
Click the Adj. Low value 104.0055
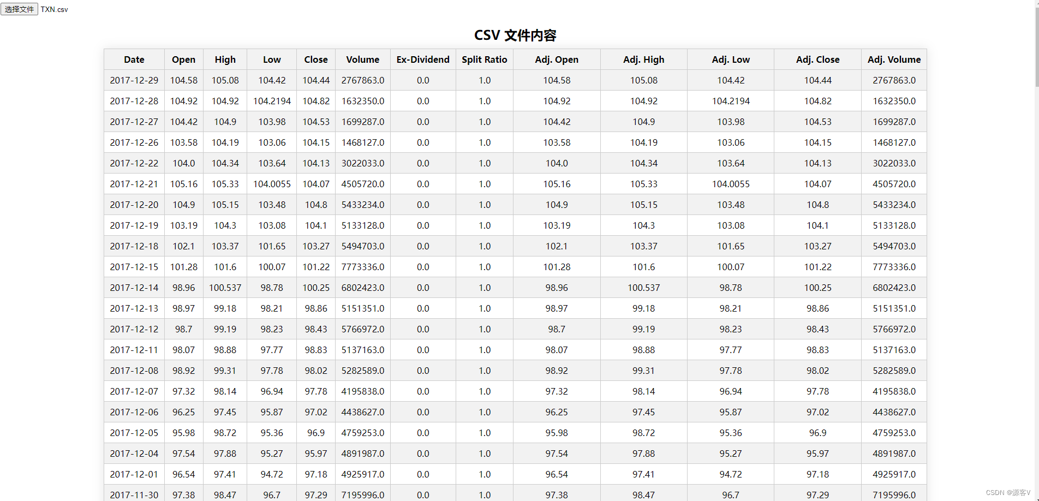click(x=731, y=184)
